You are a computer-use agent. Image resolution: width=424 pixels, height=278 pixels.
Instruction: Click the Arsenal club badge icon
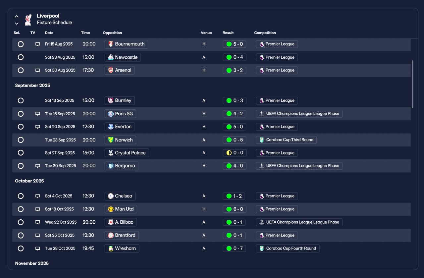point(111,70)
